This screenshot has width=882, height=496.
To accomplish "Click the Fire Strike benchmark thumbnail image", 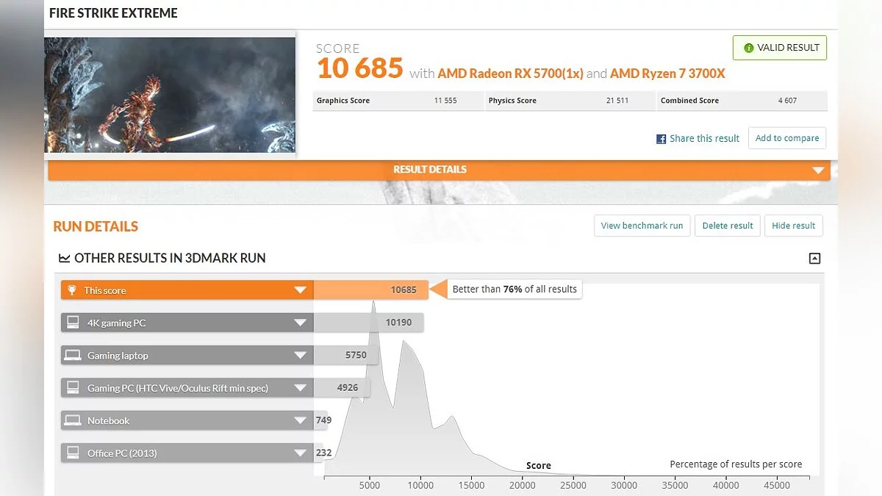I will [170, 95].
